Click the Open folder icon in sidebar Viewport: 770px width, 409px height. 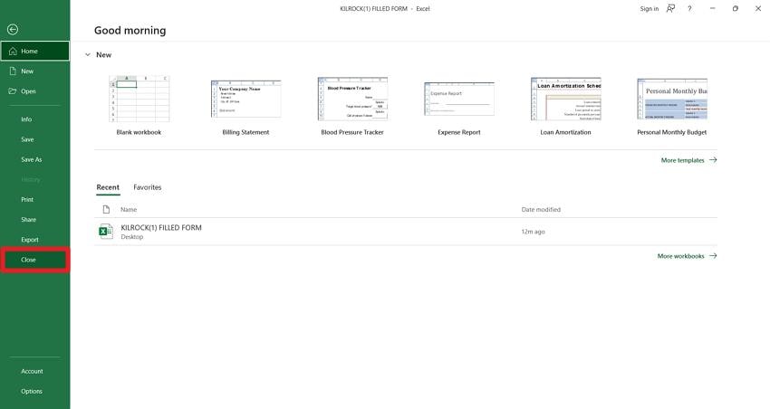point(13,91)
